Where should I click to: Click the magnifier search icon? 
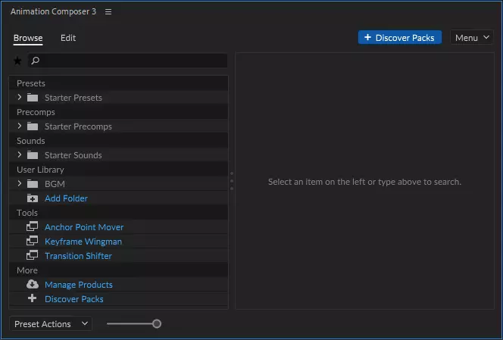coord(36,61)
